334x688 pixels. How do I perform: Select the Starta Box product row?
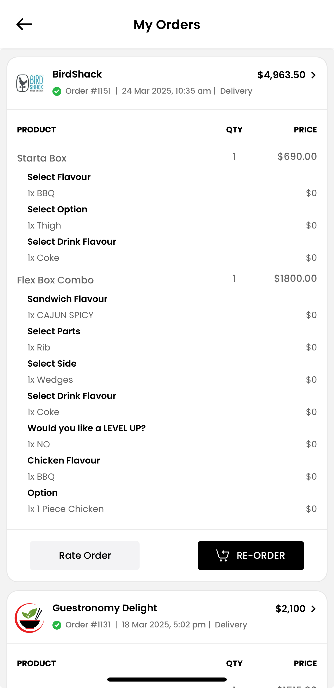click(x=42, y=158)
